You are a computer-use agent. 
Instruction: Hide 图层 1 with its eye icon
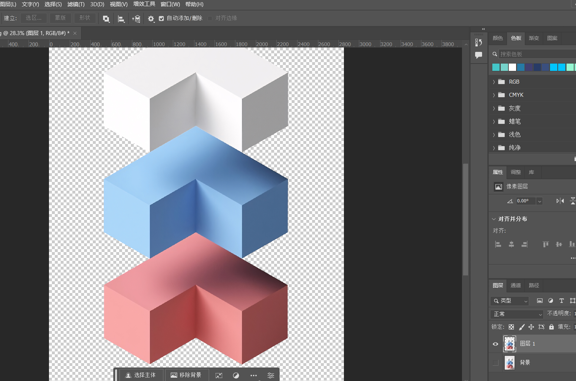[x=496, y=344]
